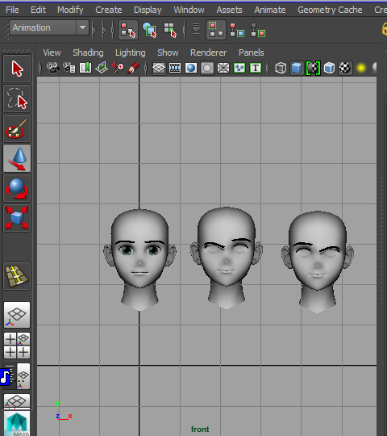
Task: Click the Renderer panel menu
Action: (208, 52)
